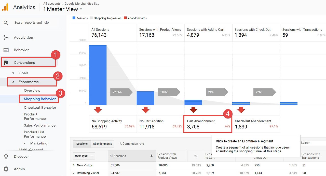
Task: Click the Google Analytics logo
Action: 5,7
